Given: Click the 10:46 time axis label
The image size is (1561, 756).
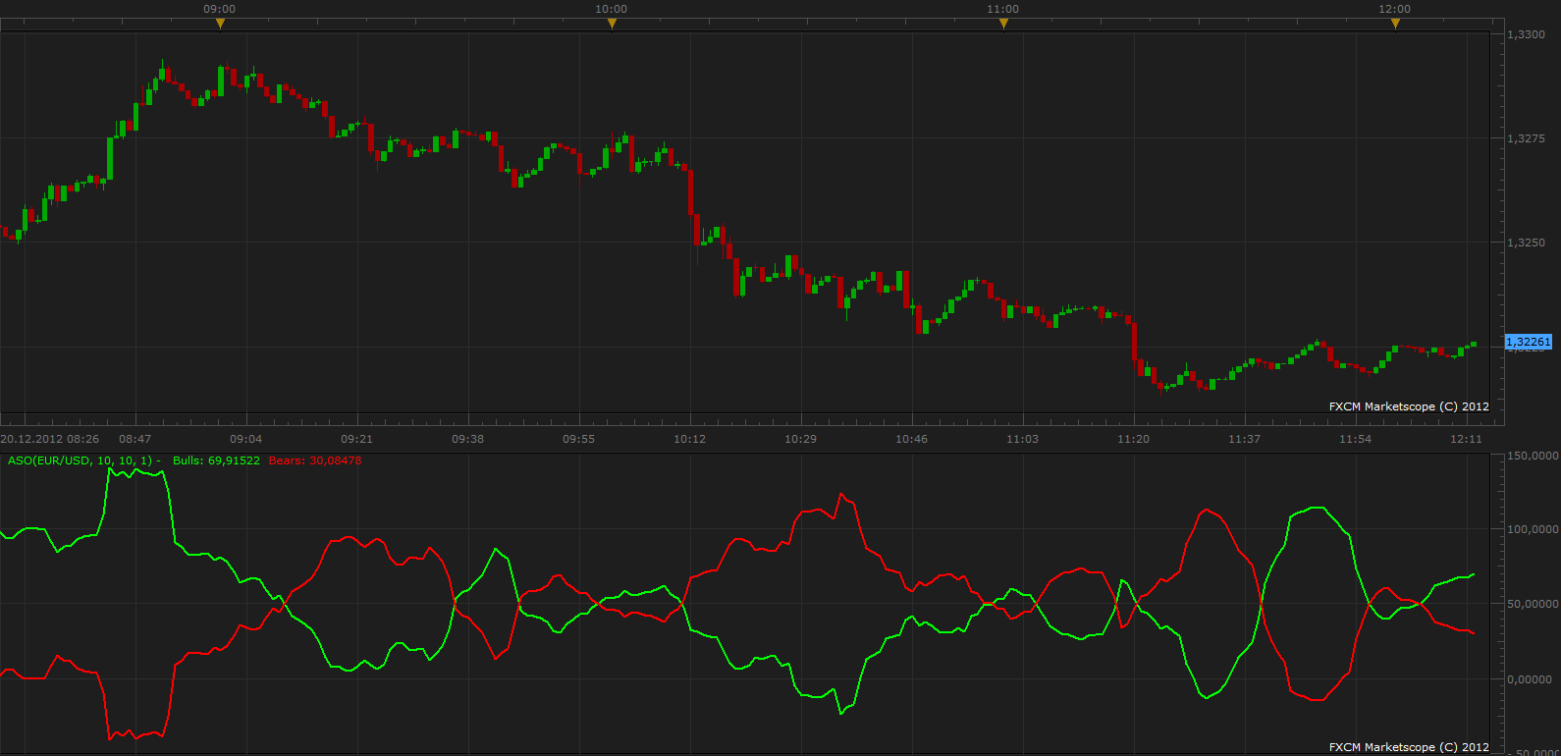Looking at the screenshot, I should tap(912, 439).
